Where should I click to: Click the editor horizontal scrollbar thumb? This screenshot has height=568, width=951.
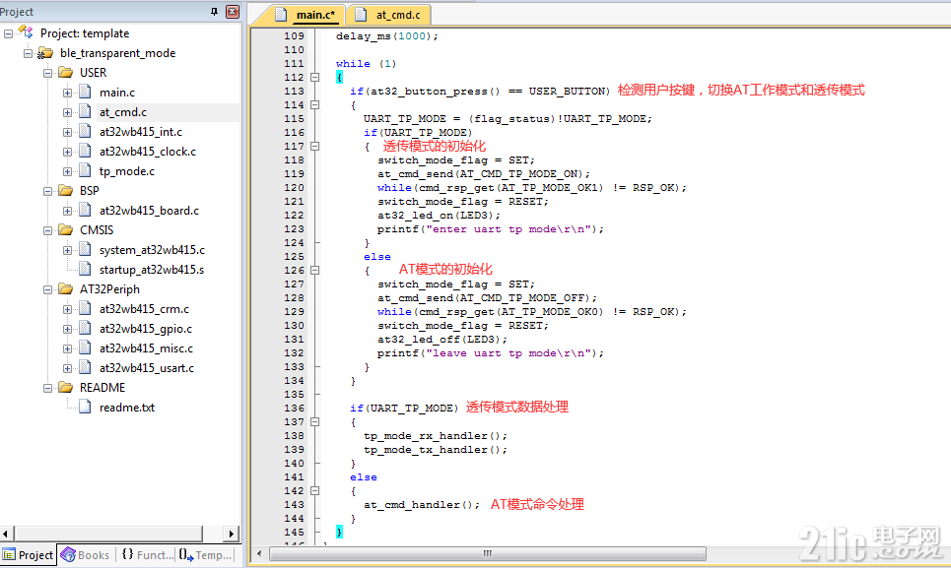coord(488,553)
